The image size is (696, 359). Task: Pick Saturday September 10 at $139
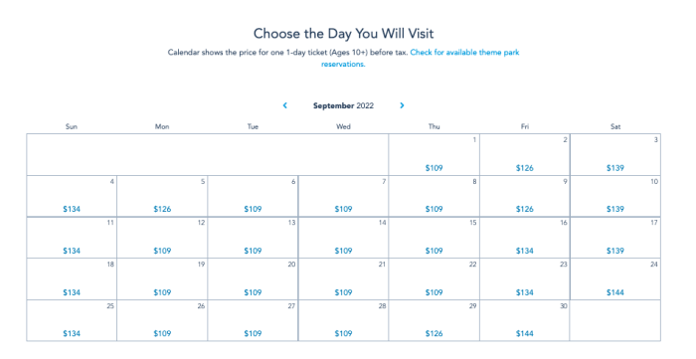615,196
